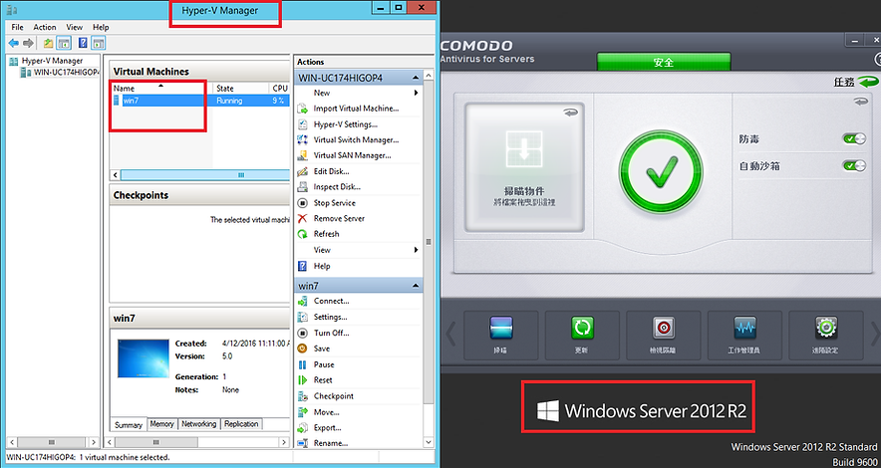This screenshot has height=468, width=881.
Task: Click the Comodo update (更新) tile
Action: coord(582,336)
